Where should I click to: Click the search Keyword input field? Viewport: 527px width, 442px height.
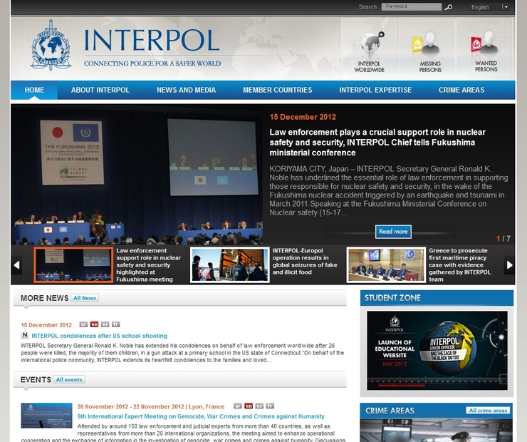point(412,6)
